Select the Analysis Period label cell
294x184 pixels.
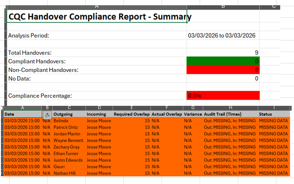pyautogui.click(x=97, y=35)
